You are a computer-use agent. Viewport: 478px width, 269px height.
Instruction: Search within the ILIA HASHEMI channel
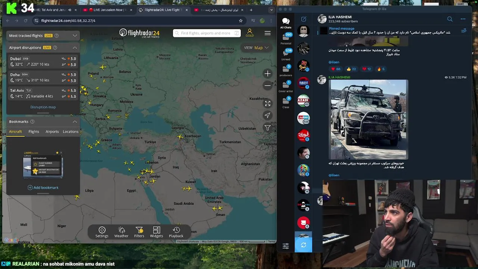pyautogui.click(x=450, y=19)
